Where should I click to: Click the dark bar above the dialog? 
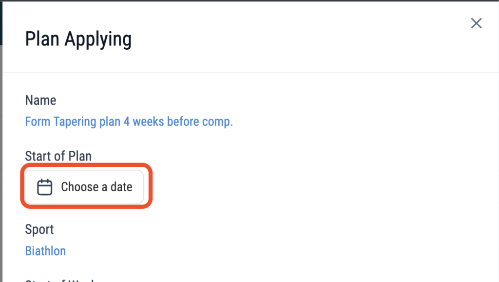249,0
